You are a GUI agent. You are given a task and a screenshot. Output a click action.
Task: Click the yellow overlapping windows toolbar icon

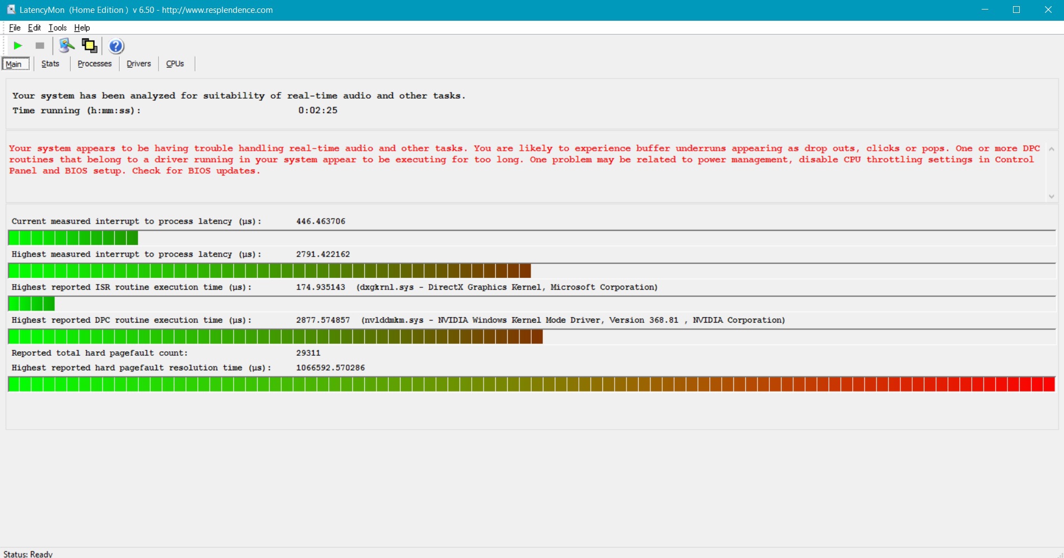coord(90,46)
